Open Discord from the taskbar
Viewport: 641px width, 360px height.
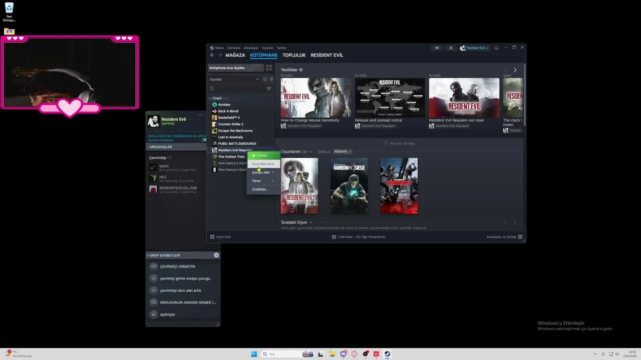tap(343, 354)
